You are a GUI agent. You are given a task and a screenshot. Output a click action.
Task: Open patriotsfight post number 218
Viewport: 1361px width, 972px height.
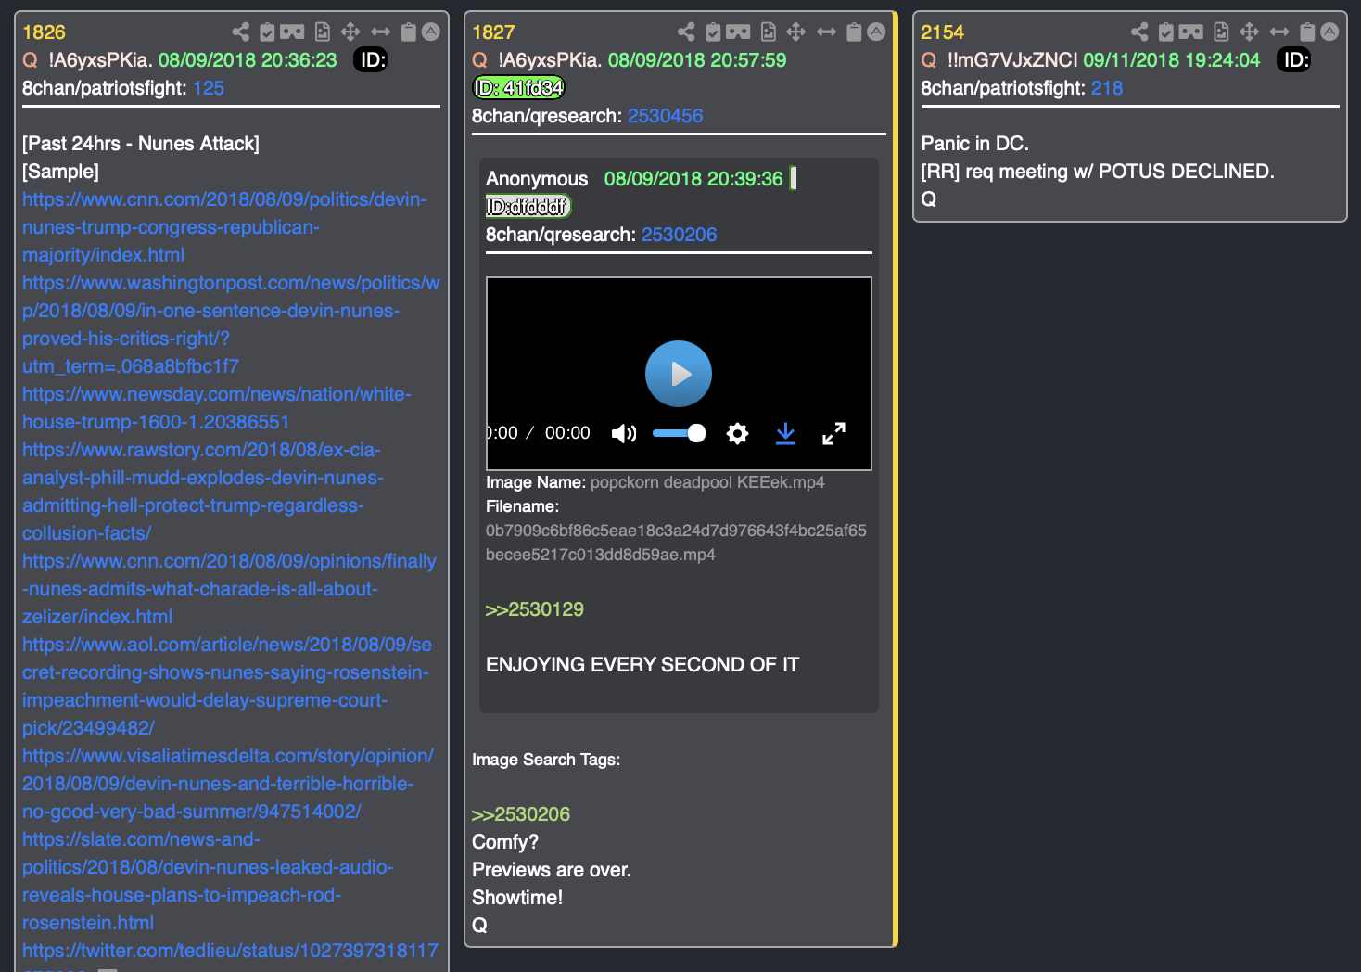point(1107,88)
